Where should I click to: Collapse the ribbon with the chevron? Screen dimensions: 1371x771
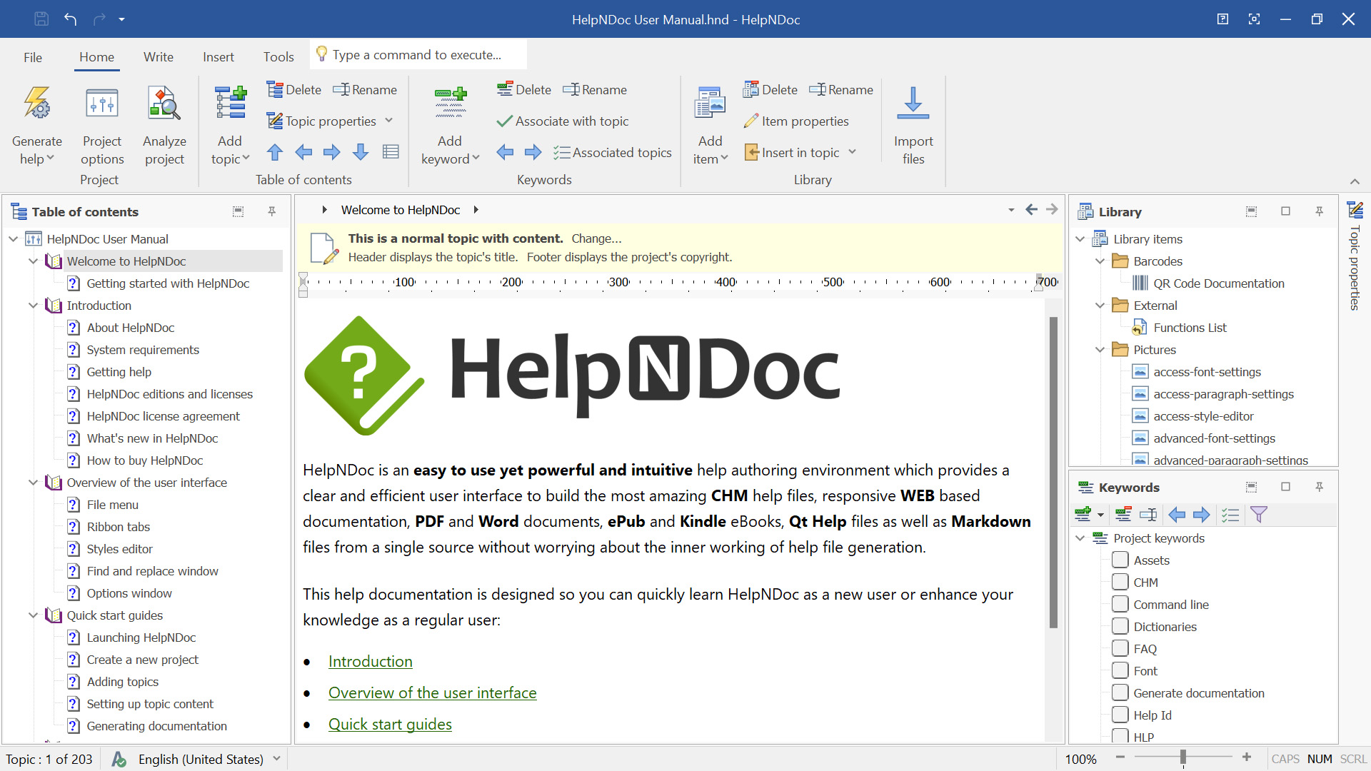coord(1355,181)
